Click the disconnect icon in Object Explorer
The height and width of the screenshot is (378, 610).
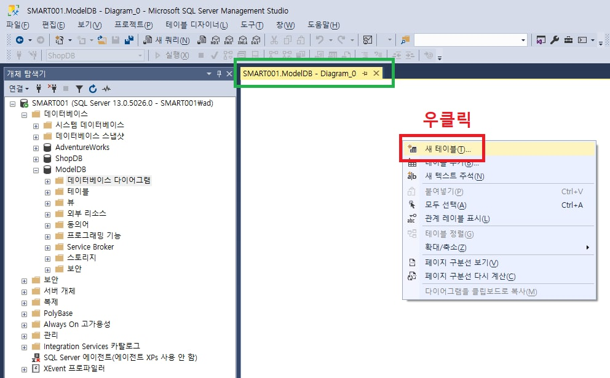[x=52, y=89]
